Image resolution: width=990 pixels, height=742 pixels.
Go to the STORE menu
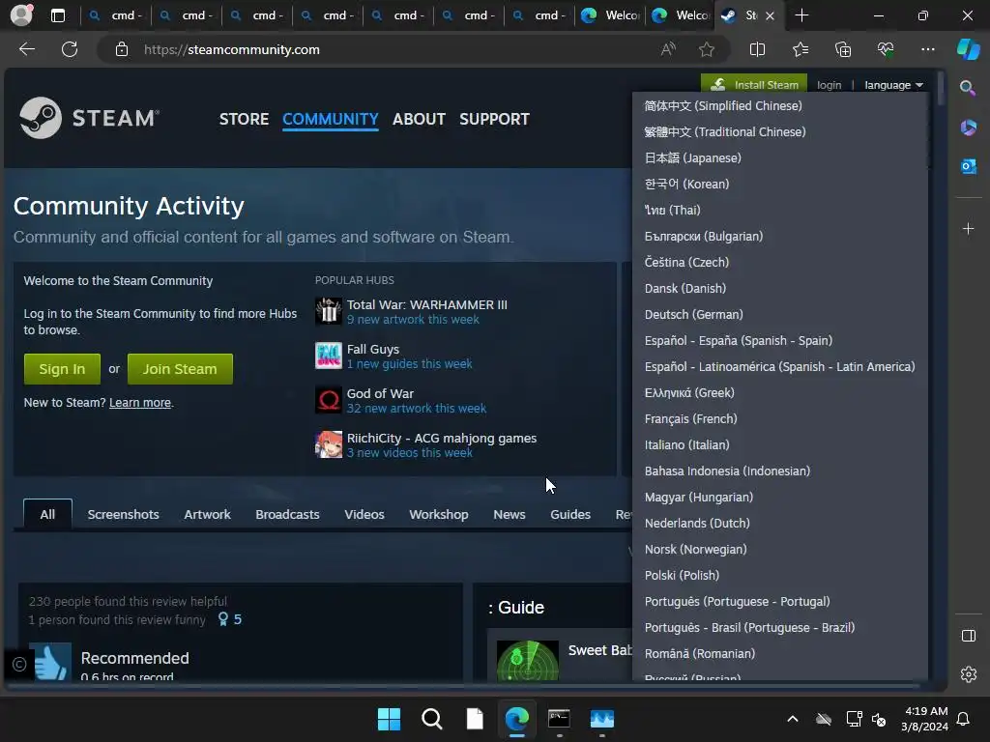point(244,119)
